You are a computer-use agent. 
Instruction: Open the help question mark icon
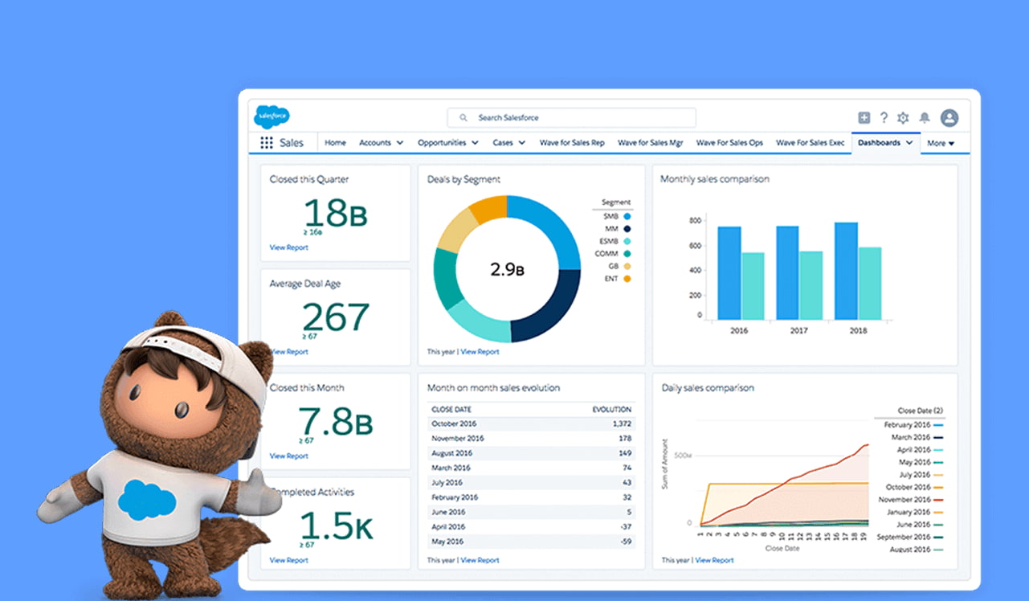884,118
